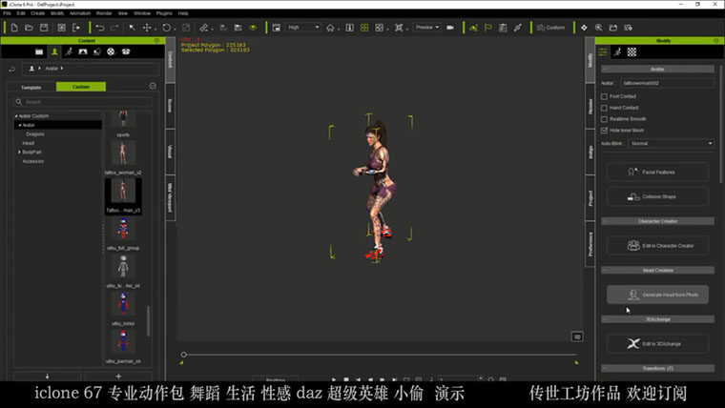Expand the Transform section header
The image size is (725, 408).
[657, 368]
